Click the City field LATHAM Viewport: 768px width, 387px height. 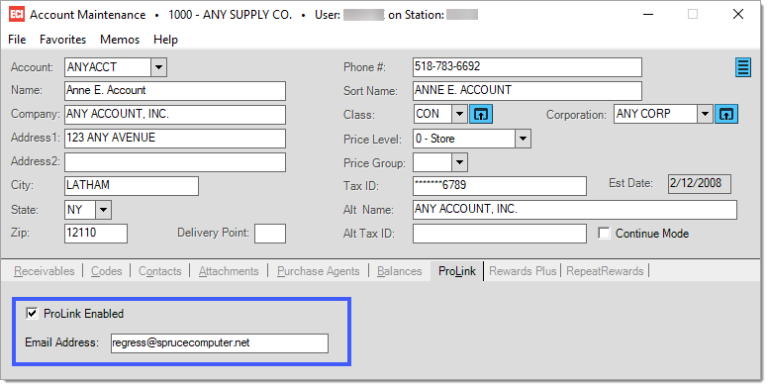point(132,186)
